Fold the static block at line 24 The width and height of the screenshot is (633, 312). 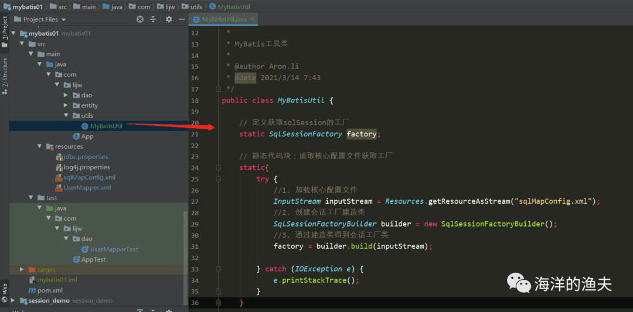coord(219,167)
